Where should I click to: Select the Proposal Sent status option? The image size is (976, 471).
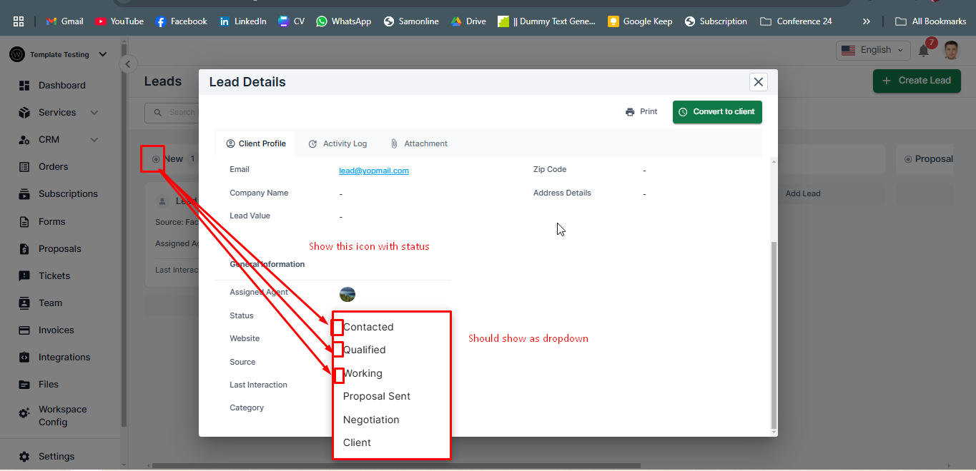[x=377, y=396]
